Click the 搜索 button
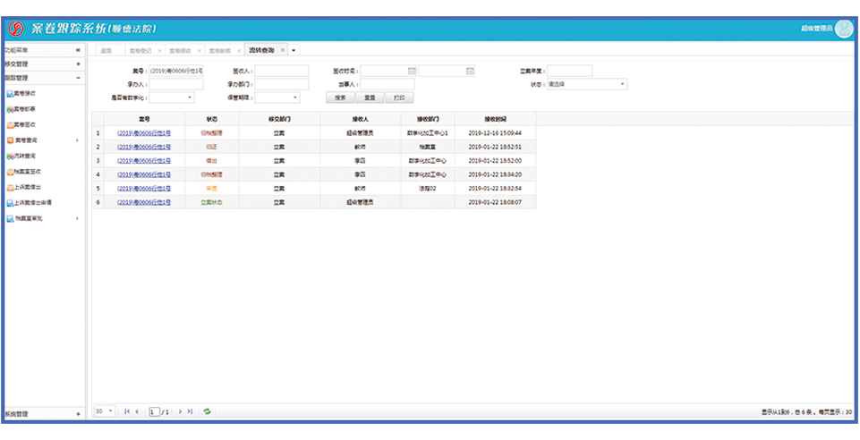Viewport: 860px width, 440px height. click(x=339, y=97)
